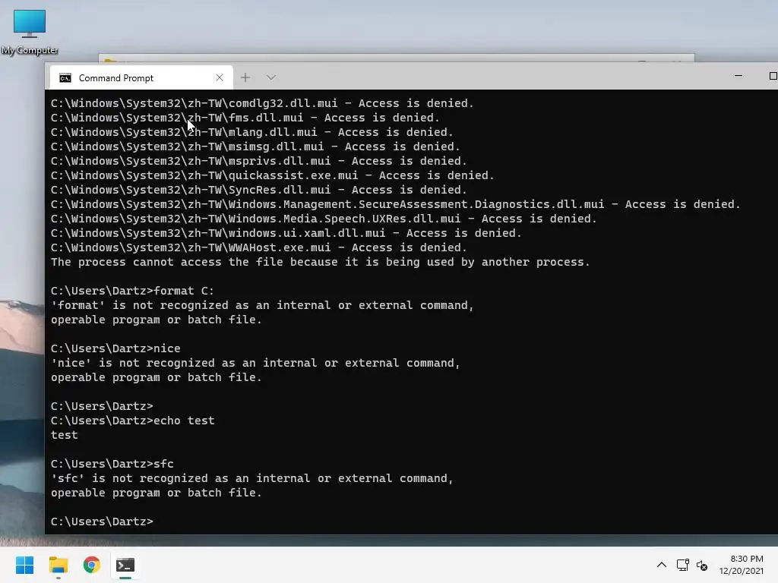Click the 'format C:' command line
Image resolution: width=778 pixels, height=583 pixels.
(x=132, y=291)
